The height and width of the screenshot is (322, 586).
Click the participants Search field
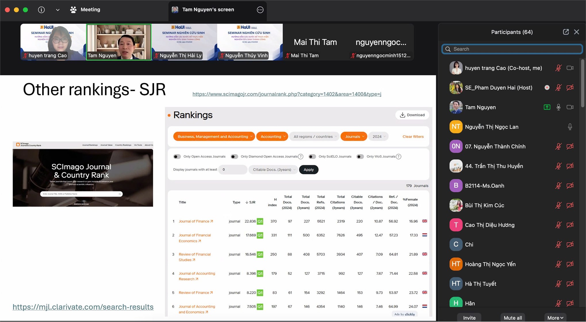pyautogui.click(x=512, y=49)
